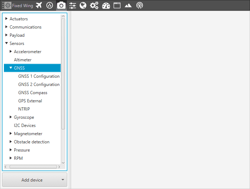Collapse the Sensors tree node
The width and height of the screenshot is (250, 189).
click(6, 43)
